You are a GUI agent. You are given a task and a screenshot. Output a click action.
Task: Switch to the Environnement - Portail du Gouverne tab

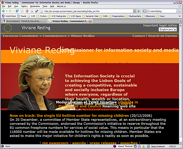(24, 21)
